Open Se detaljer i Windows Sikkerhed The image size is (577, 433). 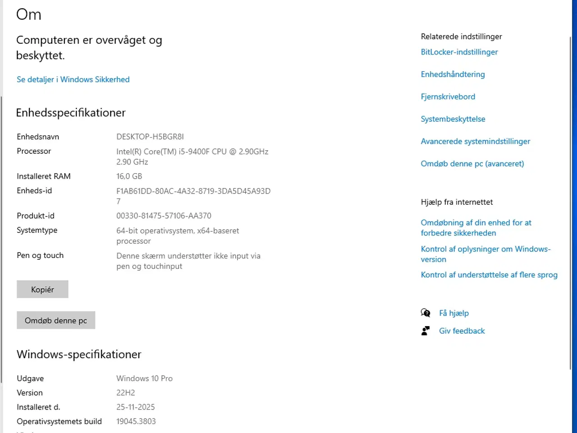(73, 79)
